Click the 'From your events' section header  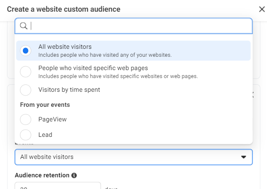coord(45,105)
